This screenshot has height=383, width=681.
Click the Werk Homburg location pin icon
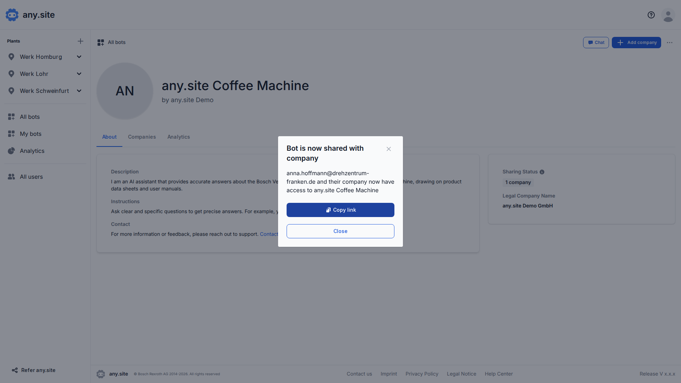(x=11, y=57)
